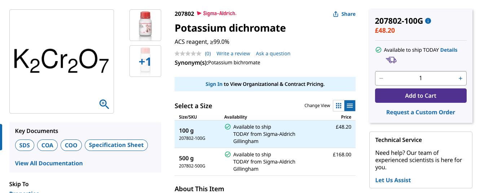This screenshot has width=480, height=193.
Task: Click the magnifier zoom icon on formula image
Action: coord(104,104)
